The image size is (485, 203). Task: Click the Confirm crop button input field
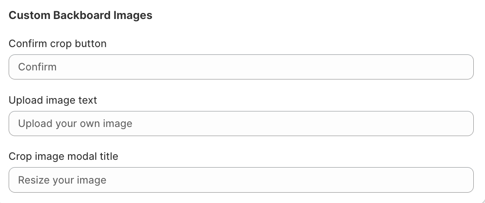point(241,67)
